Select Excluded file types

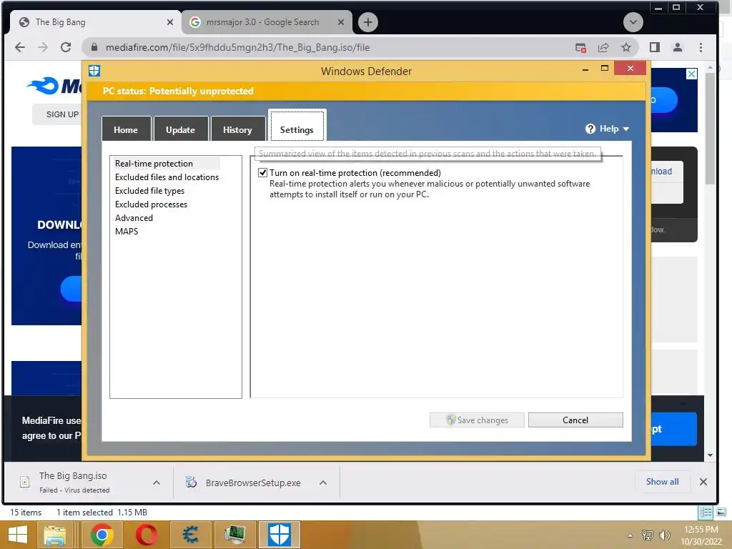click(x=149, y=190)
